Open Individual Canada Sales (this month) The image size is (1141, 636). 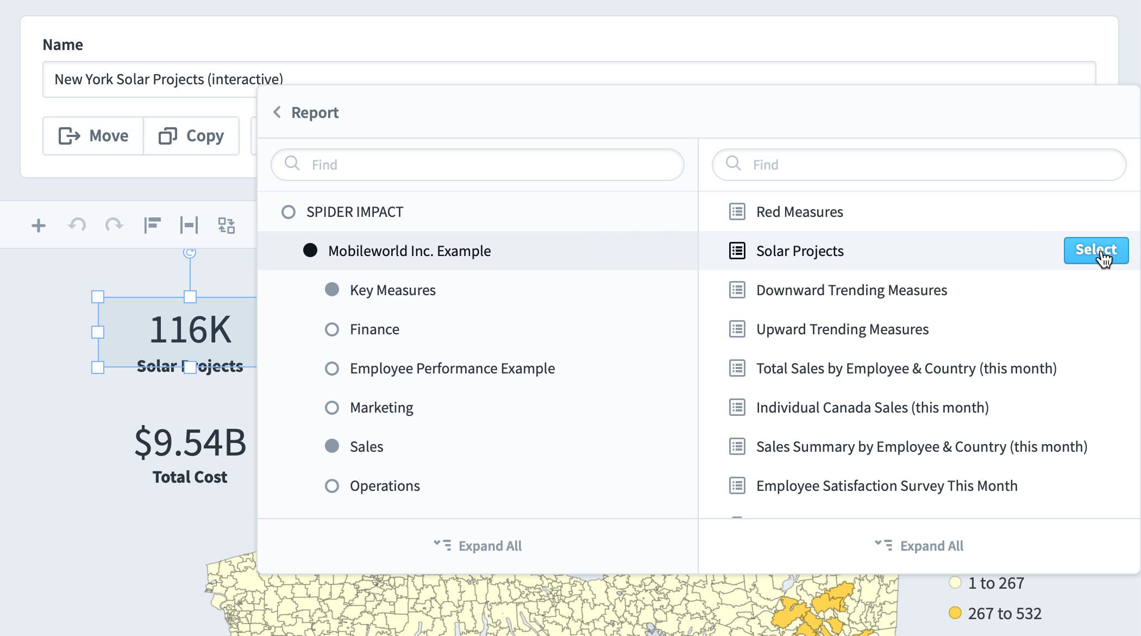click(x=919, y=407)
